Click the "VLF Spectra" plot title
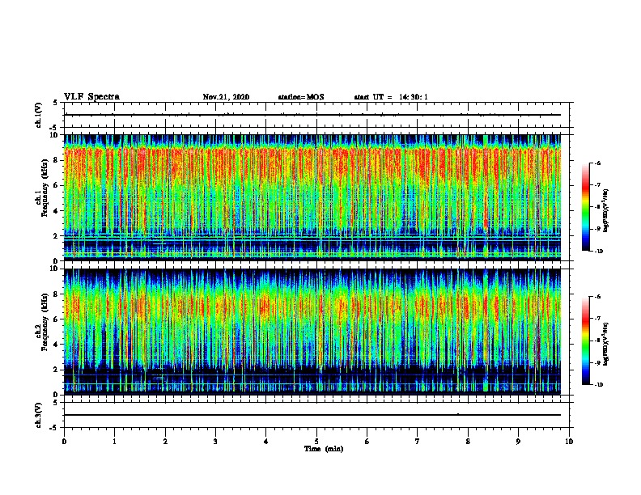This screenshot has height=495, width=641. [91, 97]
